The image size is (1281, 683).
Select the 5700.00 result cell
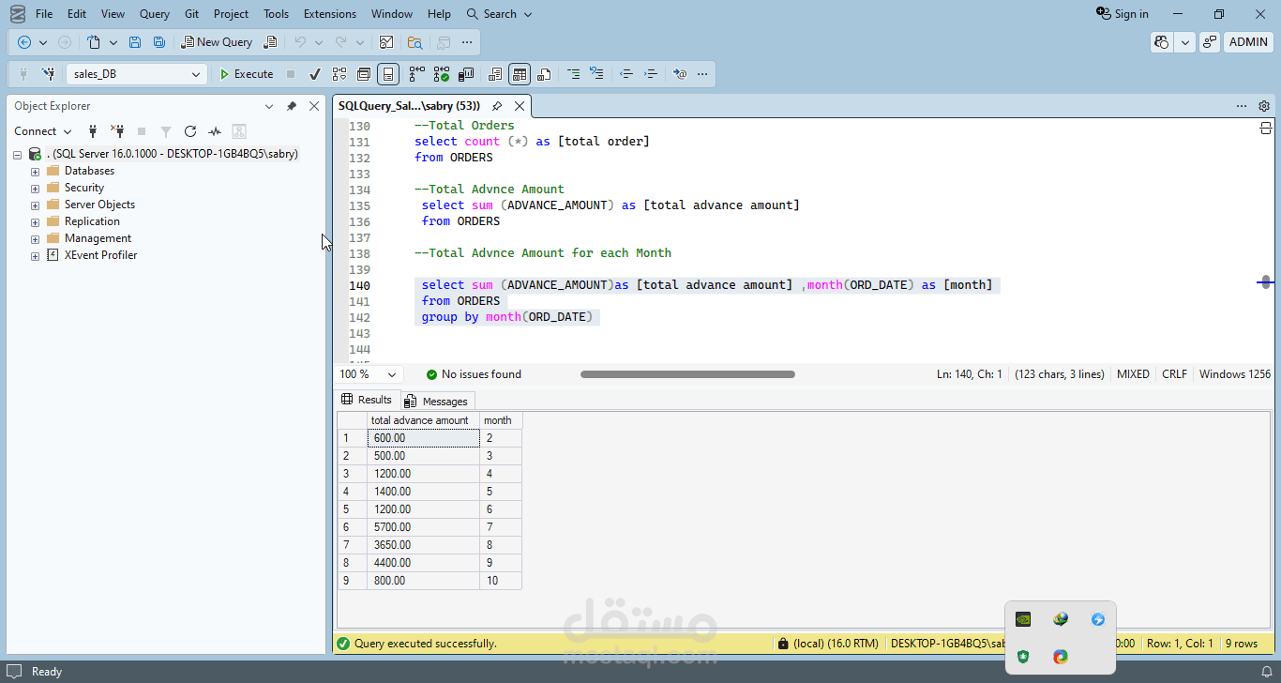click(x=423, y=527)
